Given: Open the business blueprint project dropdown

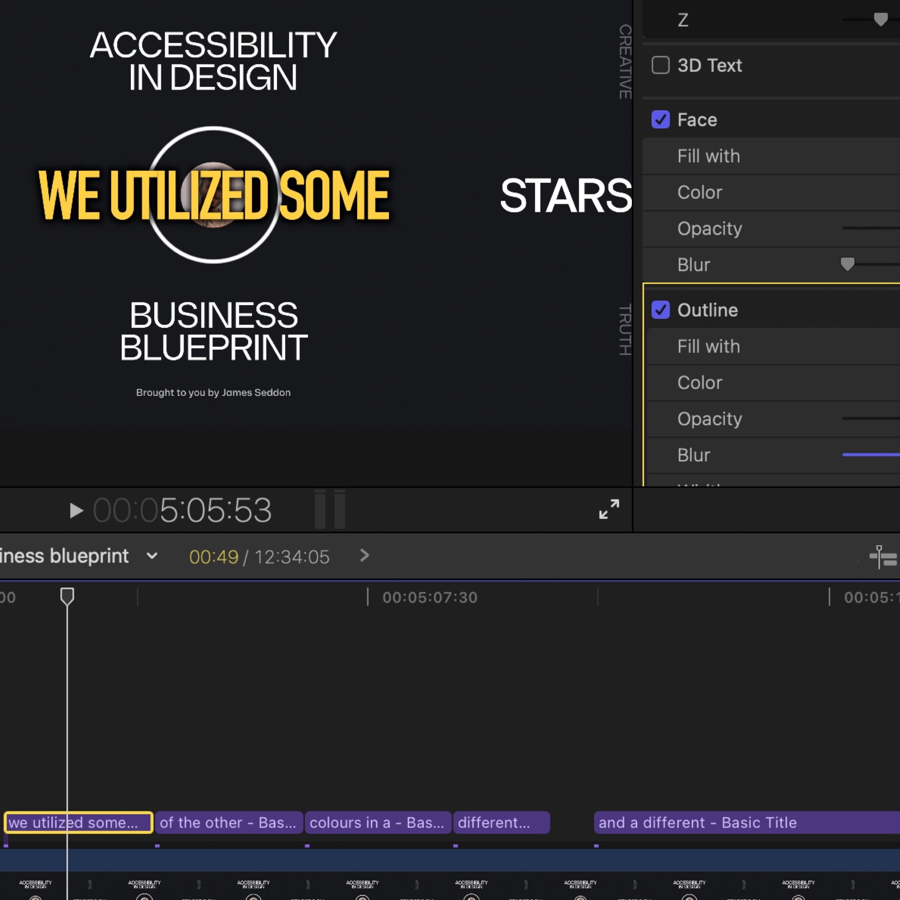Looking at the screenshot, I should pyautogui.click(x=152, y=556).
